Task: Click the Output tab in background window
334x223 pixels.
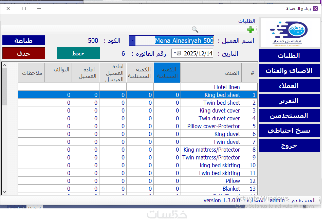Action: [35, 207]
